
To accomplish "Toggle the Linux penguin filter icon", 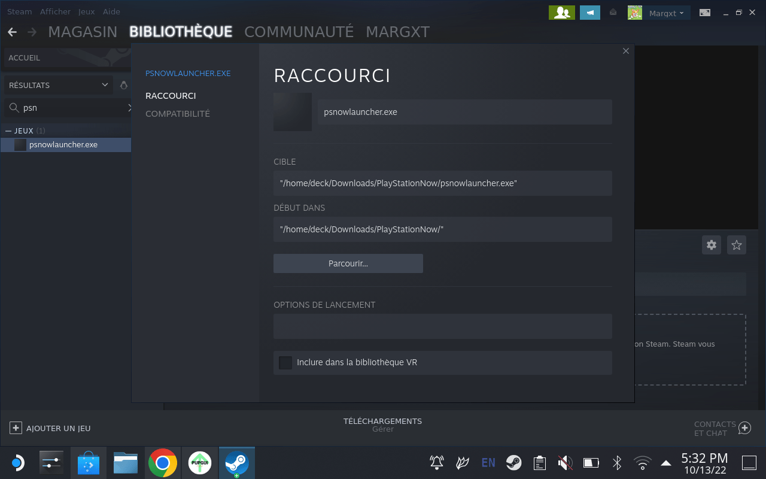I will pos(124,85).
